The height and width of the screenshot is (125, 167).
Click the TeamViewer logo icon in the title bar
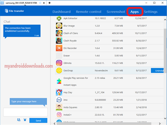(x=2, y=3)
